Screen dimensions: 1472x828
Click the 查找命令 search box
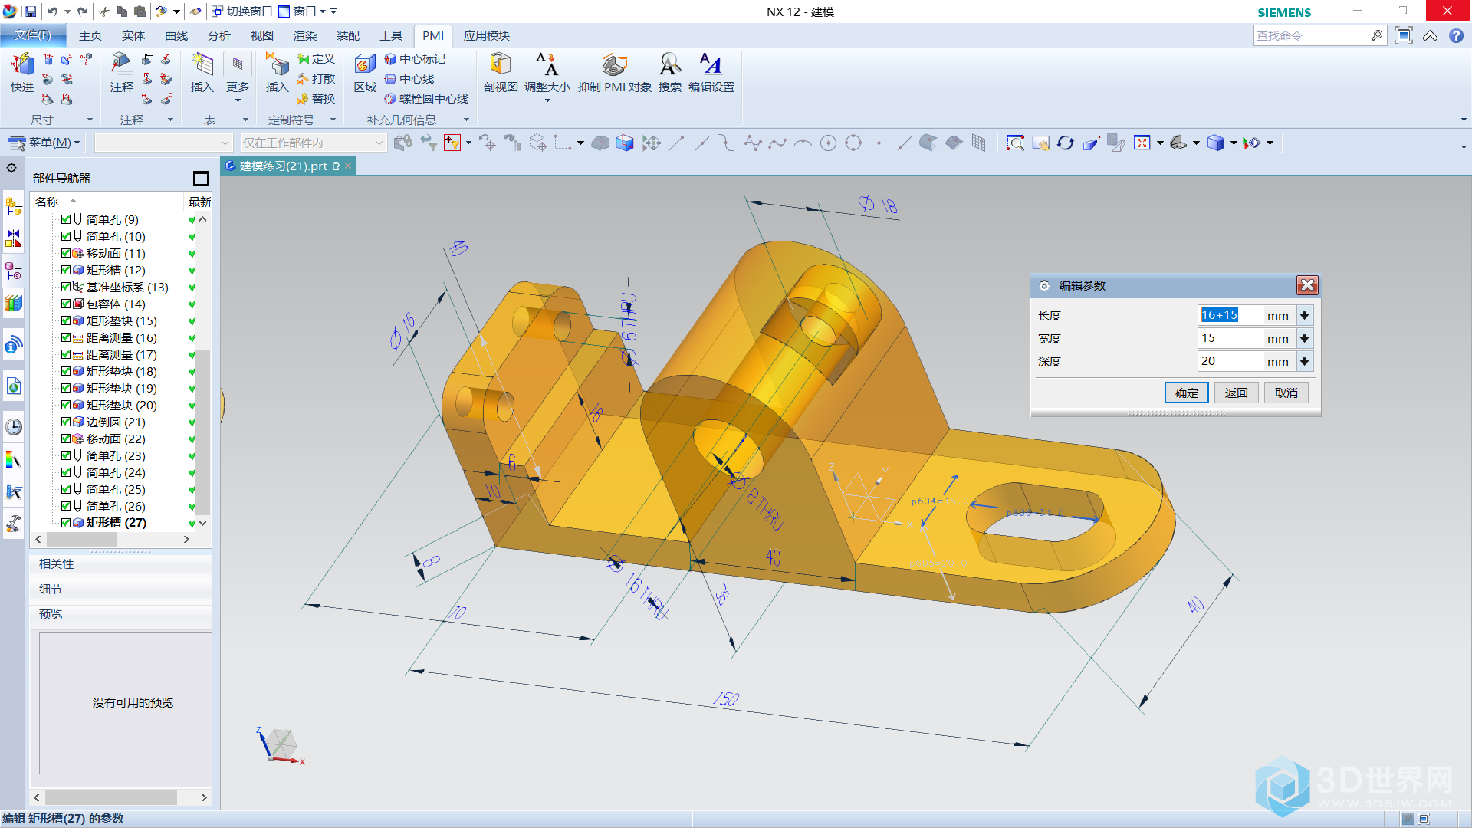click(x=1320, y=35)
